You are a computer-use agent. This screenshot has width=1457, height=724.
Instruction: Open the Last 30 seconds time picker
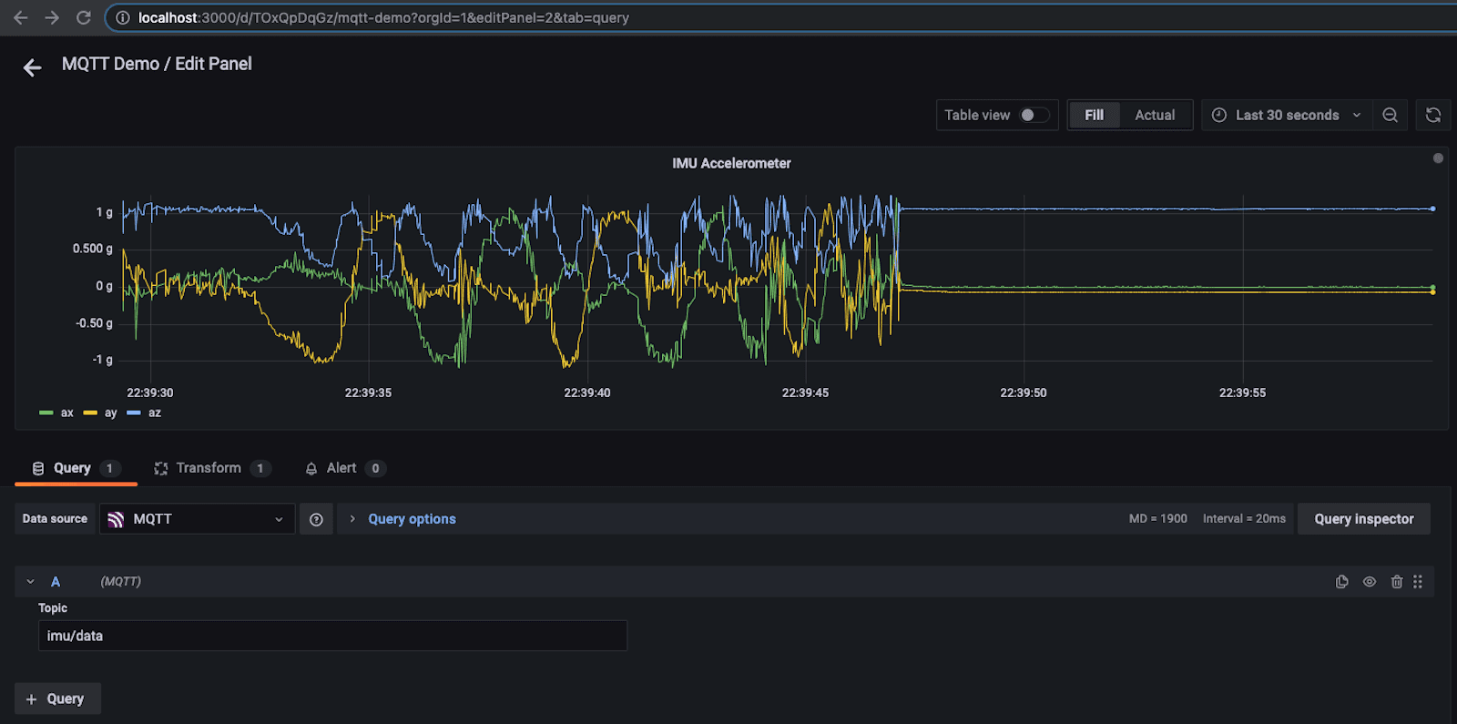[x=1287, y=115]
